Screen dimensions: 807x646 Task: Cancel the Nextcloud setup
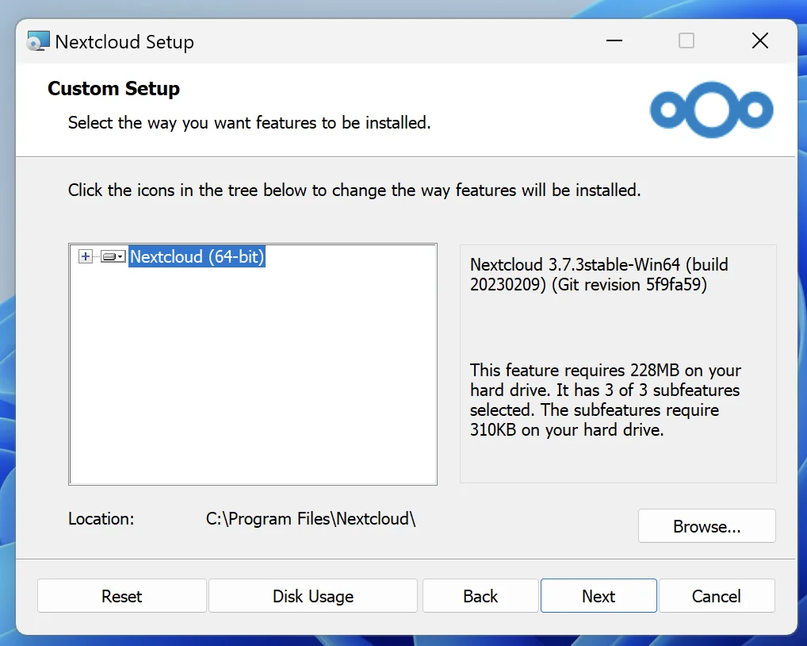pos(717,595)
